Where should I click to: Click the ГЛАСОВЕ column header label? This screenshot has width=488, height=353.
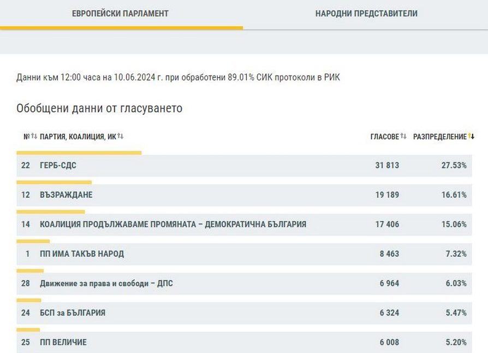tap(384, 137)
